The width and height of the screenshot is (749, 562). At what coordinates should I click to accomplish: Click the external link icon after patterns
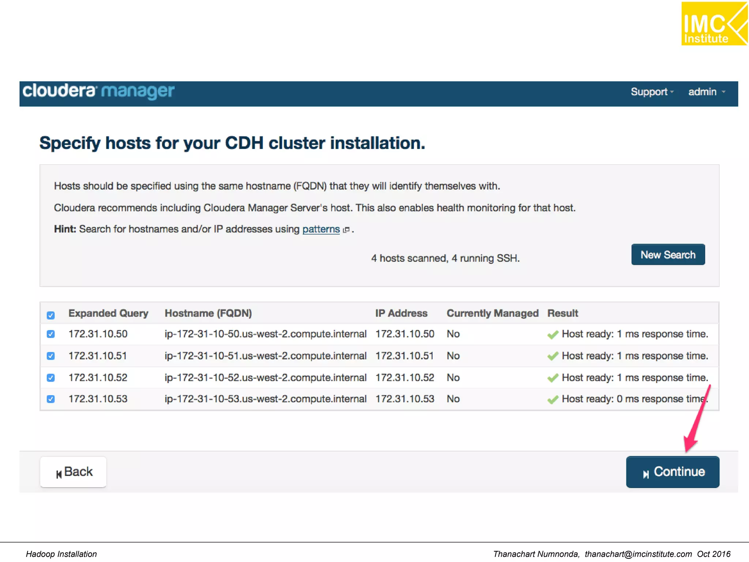click(346, 230)
